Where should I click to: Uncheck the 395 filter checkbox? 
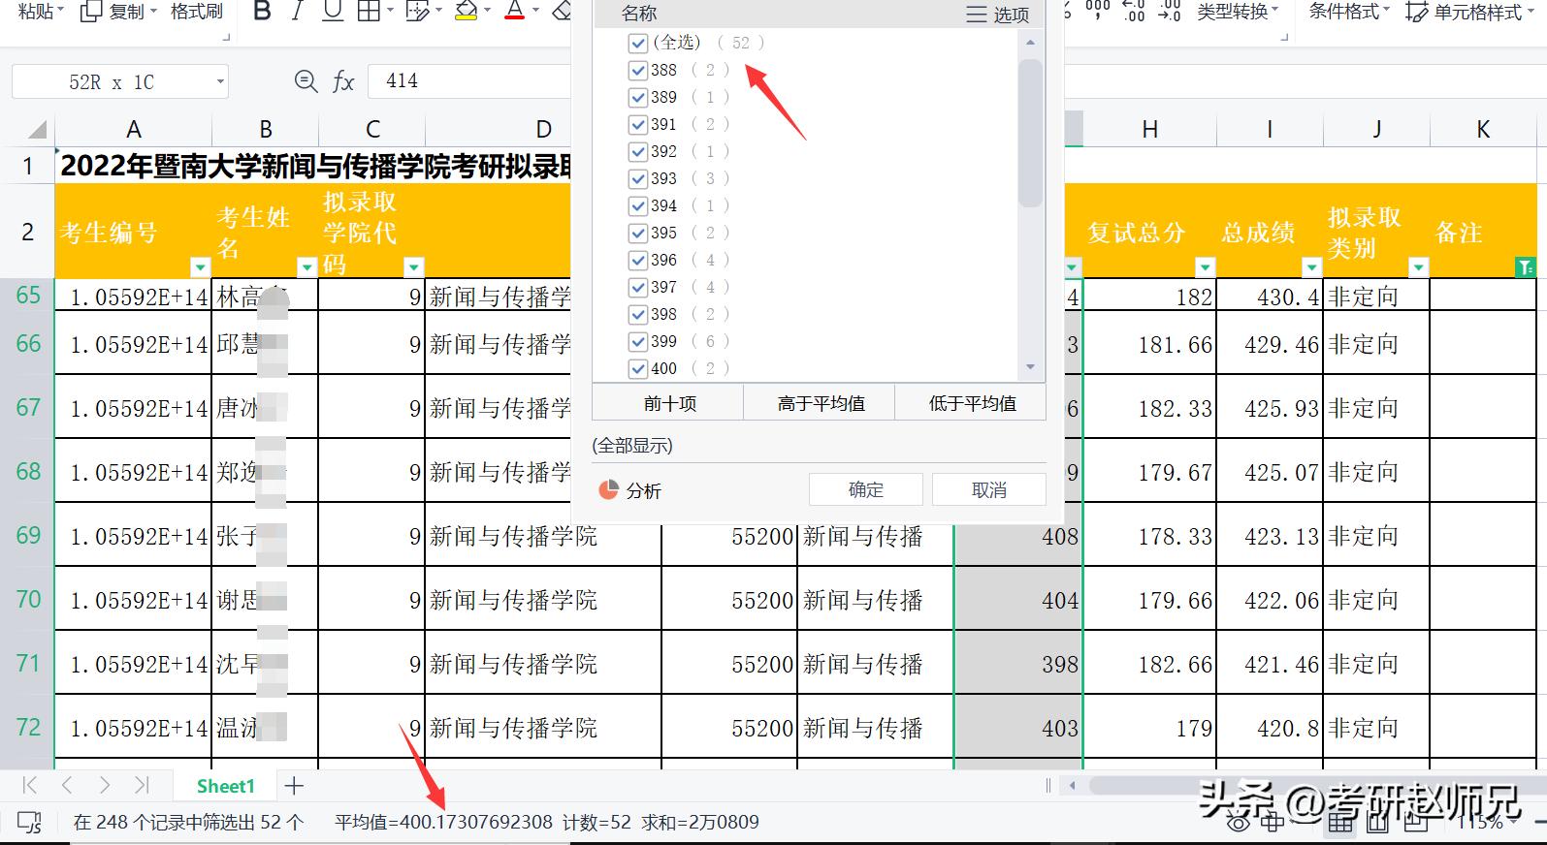[637, 233]
